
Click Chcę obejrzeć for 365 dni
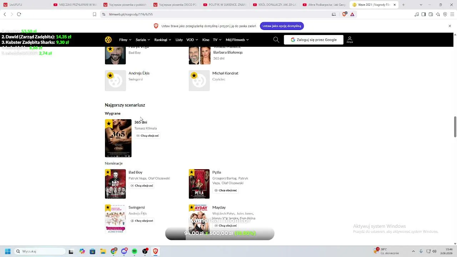(147, 136)
